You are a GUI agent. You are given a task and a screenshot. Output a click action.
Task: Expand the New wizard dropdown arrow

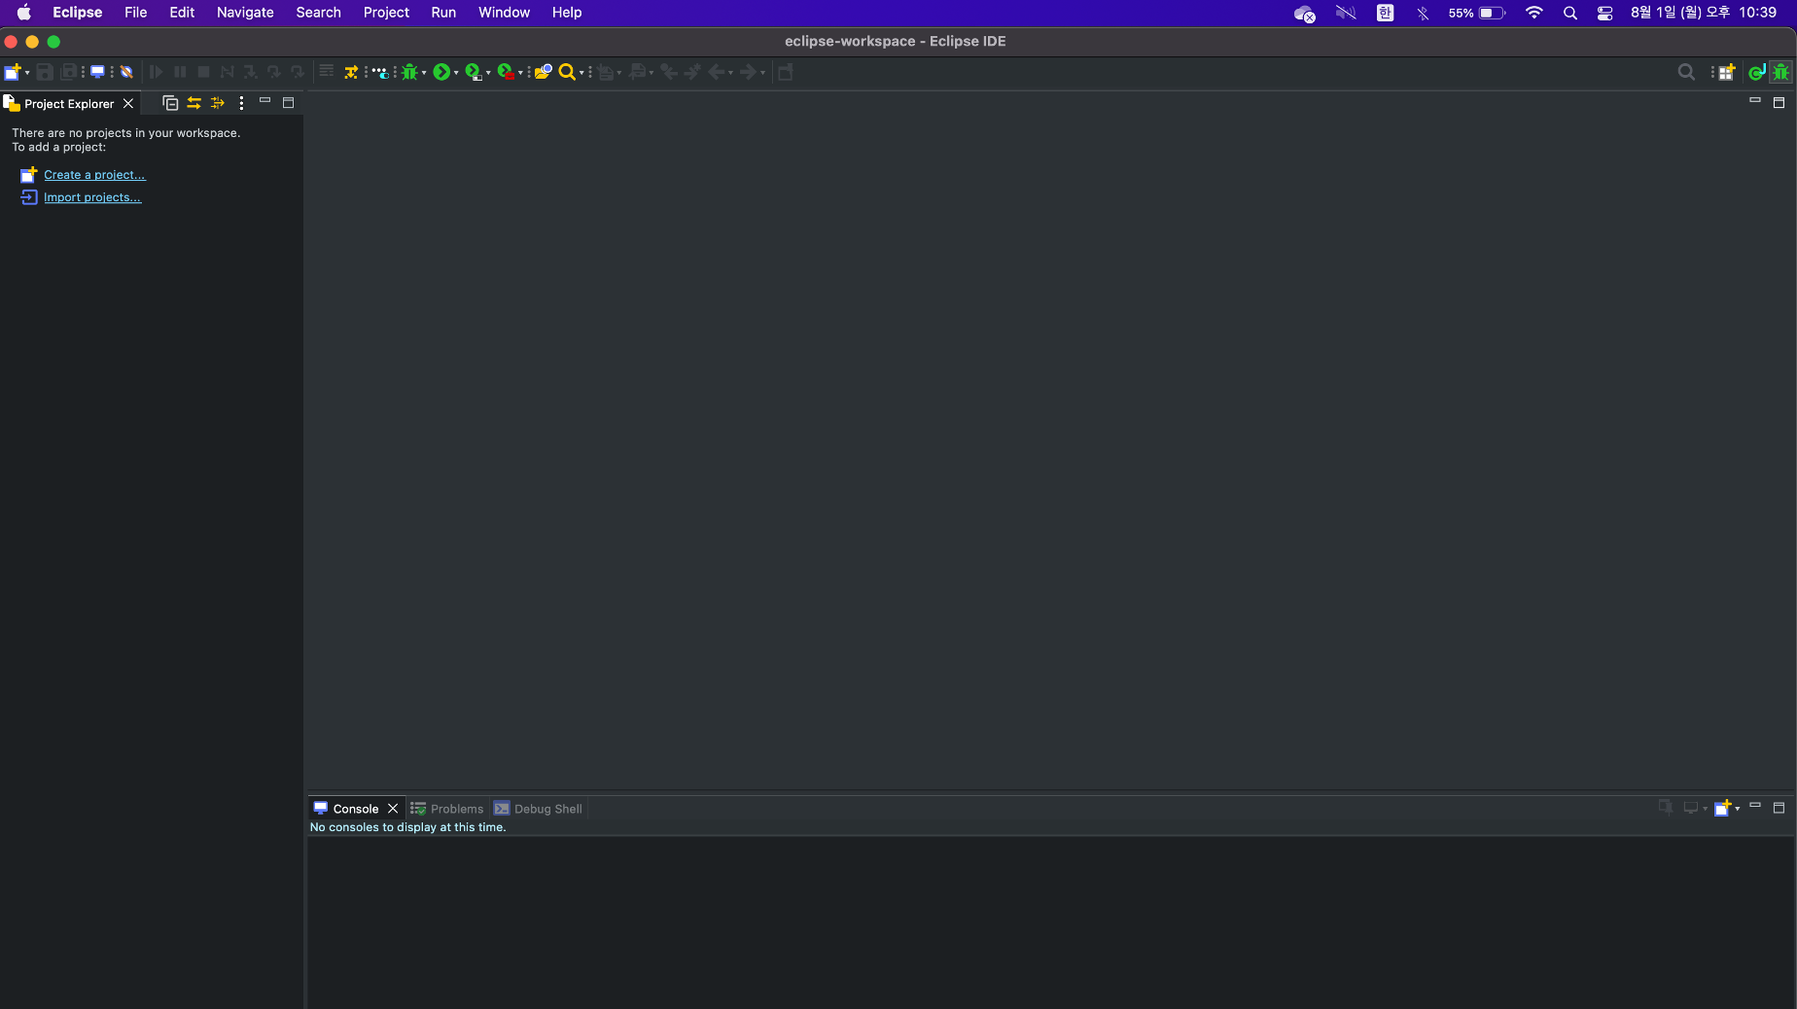click(27, 73)
